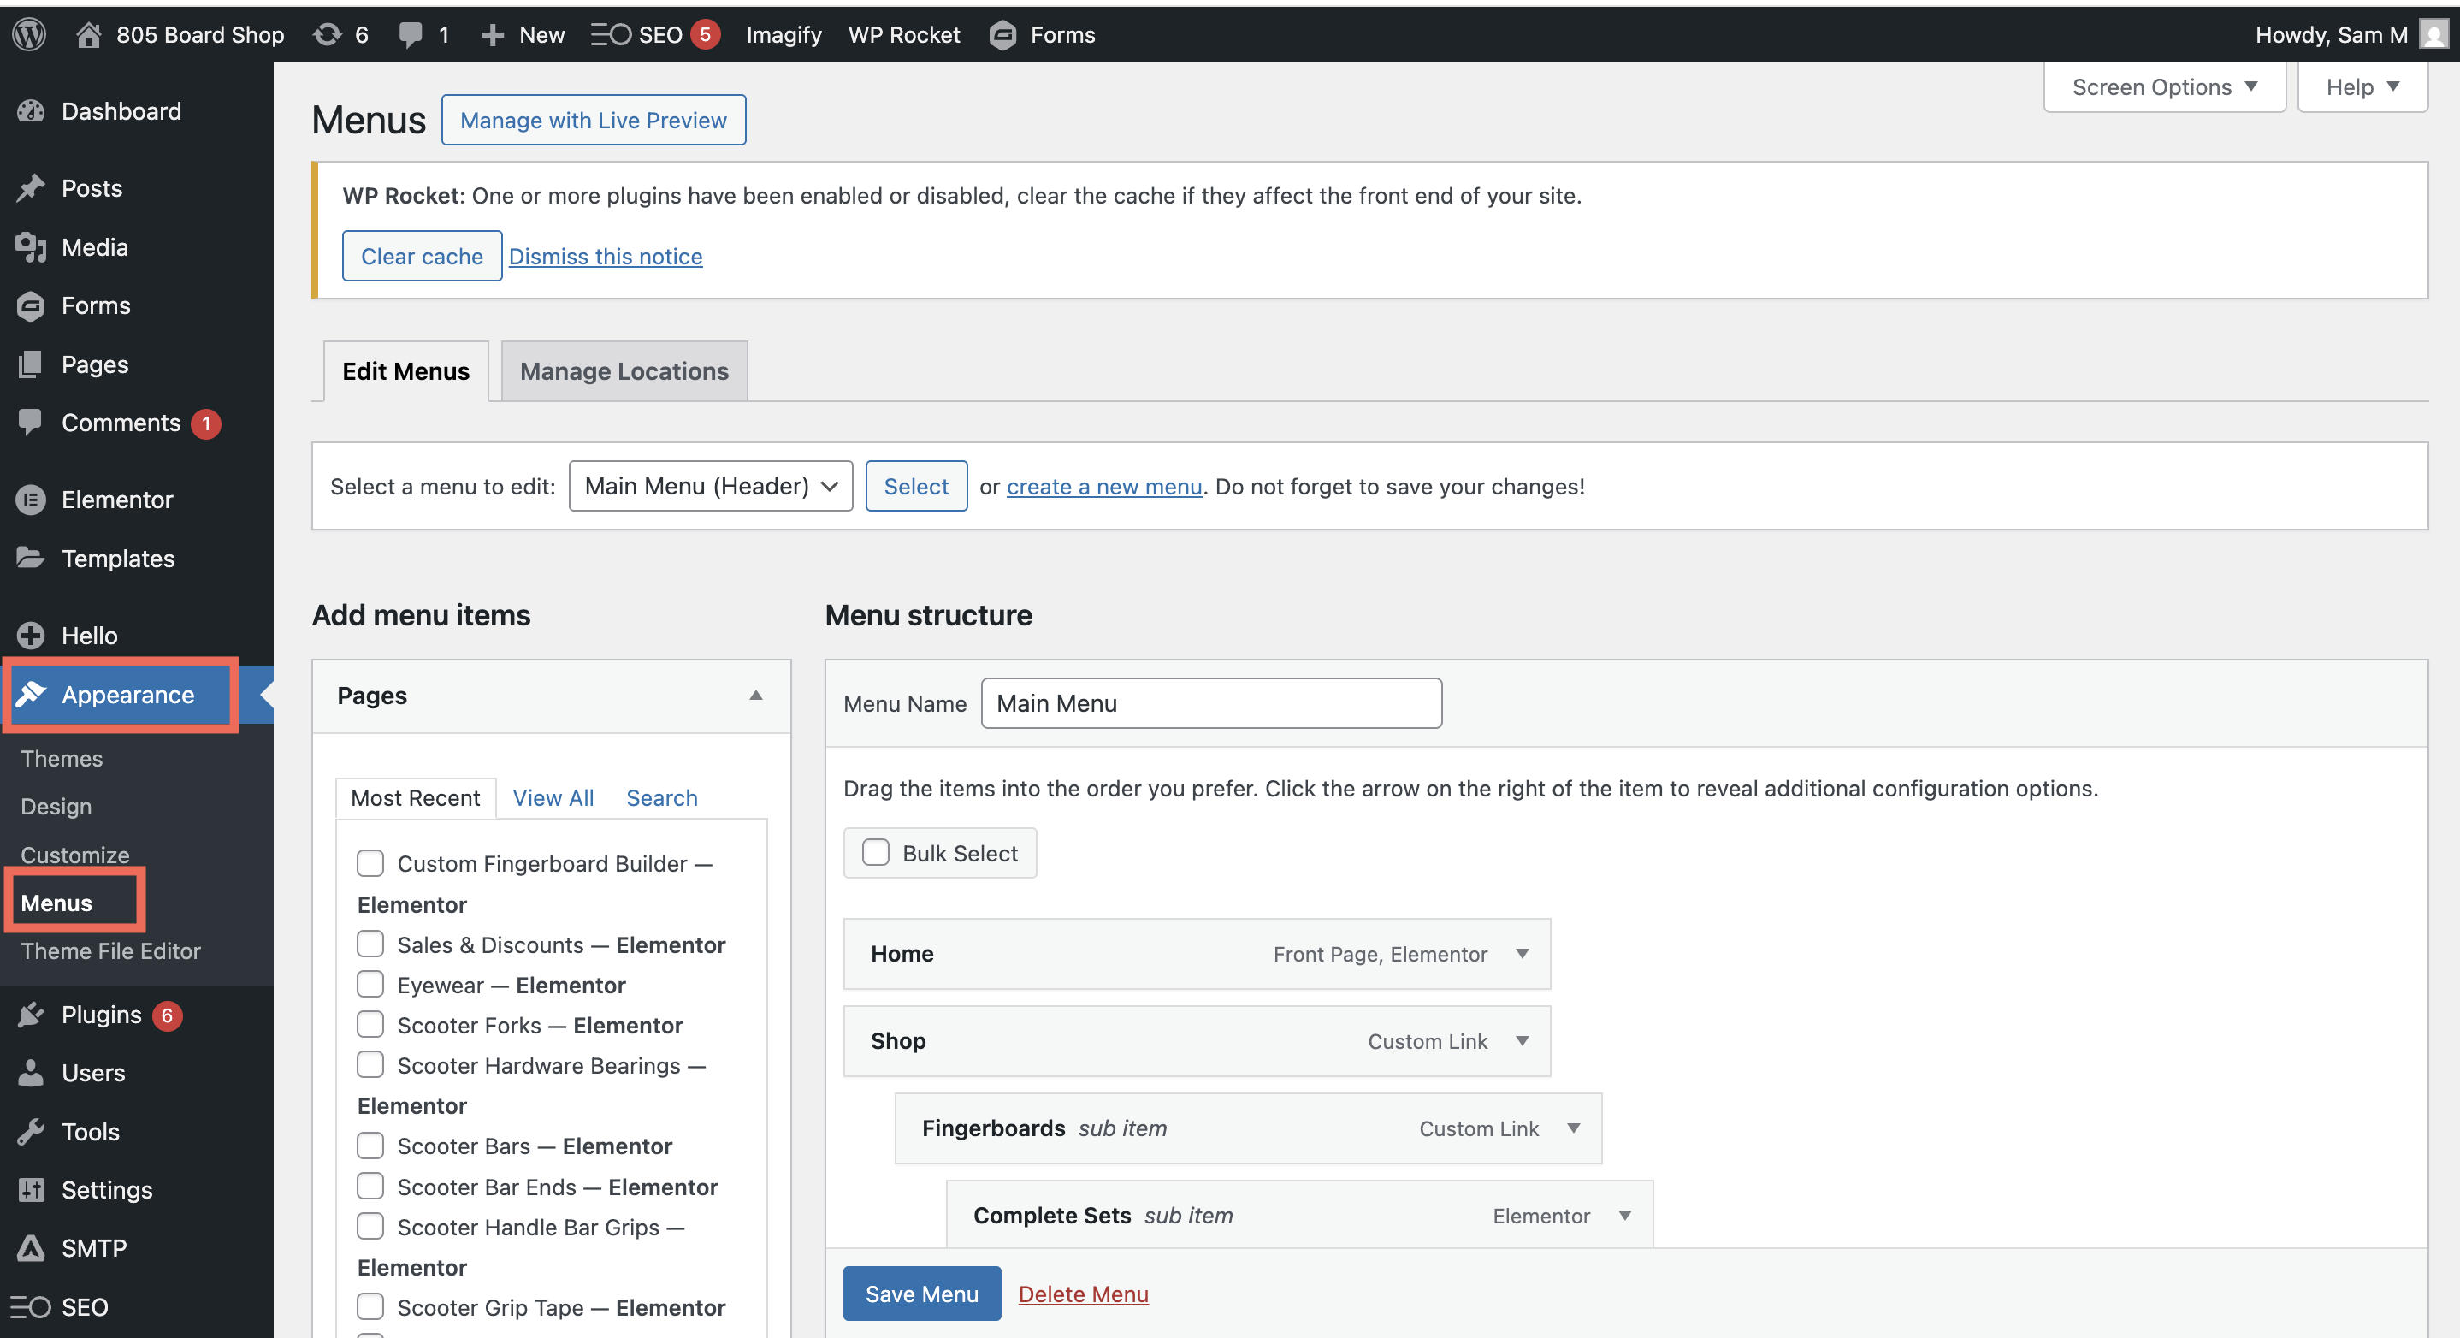The height and width of the screenshot is (1338, 2460).
Task: Expand the Help dropdown
Action: [x=2362, y=87]
